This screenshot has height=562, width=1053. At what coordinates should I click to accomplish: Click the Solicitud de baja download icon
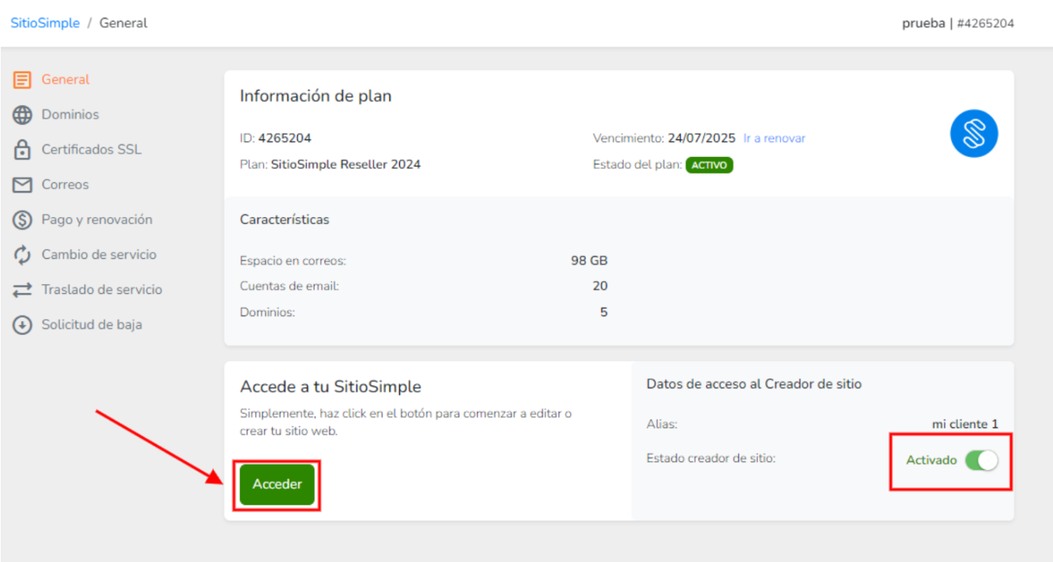click(x=22, y=324)
